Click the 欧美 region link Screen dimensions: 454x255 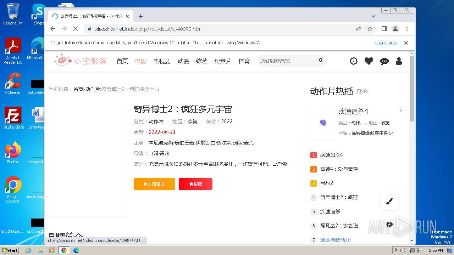click(192, 121)
